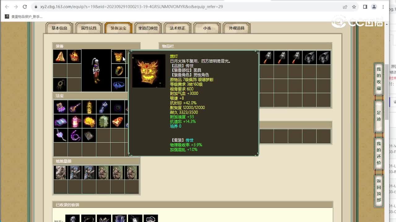This screenshot has width=396, height=222.
Task: Click the 根骨要求 600 line
Action: [x=182, y=89]
